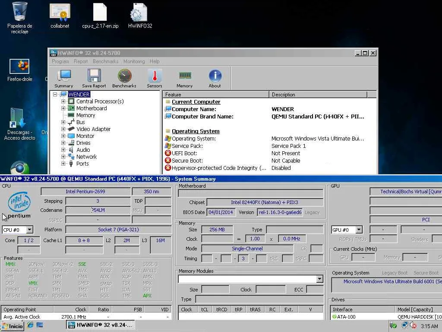Screen dimensions: 442x332
Task: Open the Summary toolbar icon
Action: (64, 78)
